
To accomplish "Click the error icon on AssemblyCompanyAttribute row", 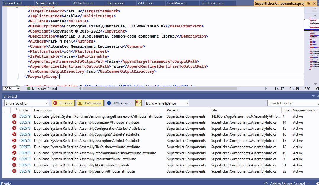I will 14,122.
